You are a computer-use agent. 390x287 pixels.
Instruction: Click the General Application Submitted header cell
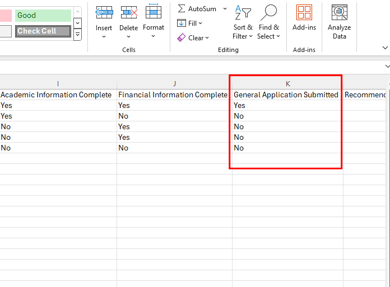pos(286,95)
